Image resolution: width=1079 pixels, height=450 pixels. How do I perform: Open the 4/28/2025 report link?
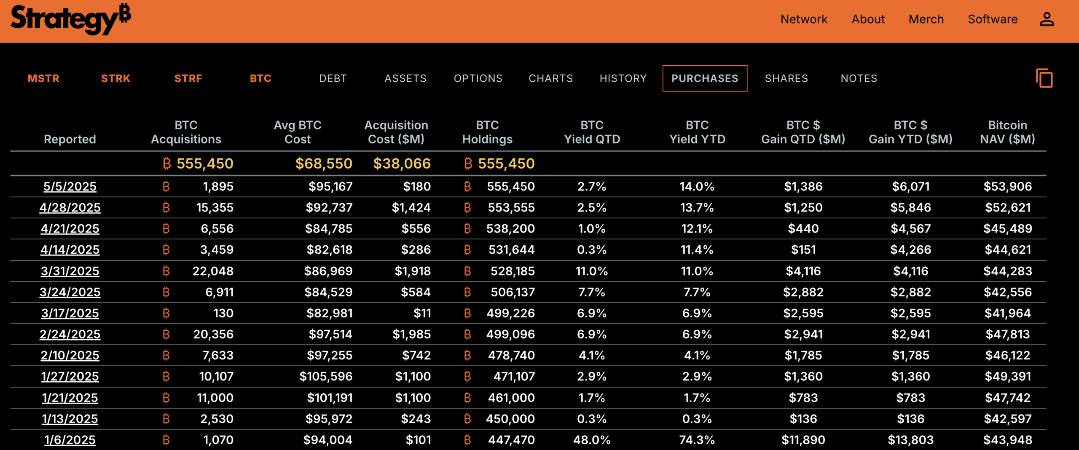[70, 207]
